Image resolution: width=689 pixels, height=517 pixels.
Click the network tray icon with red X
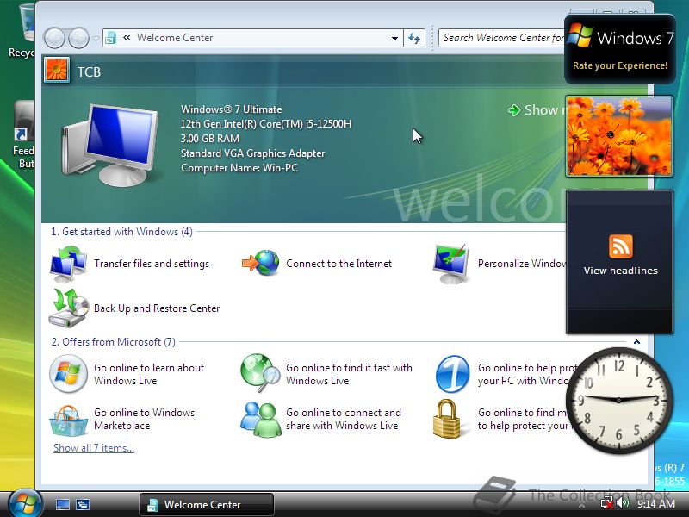coord(607,504)
